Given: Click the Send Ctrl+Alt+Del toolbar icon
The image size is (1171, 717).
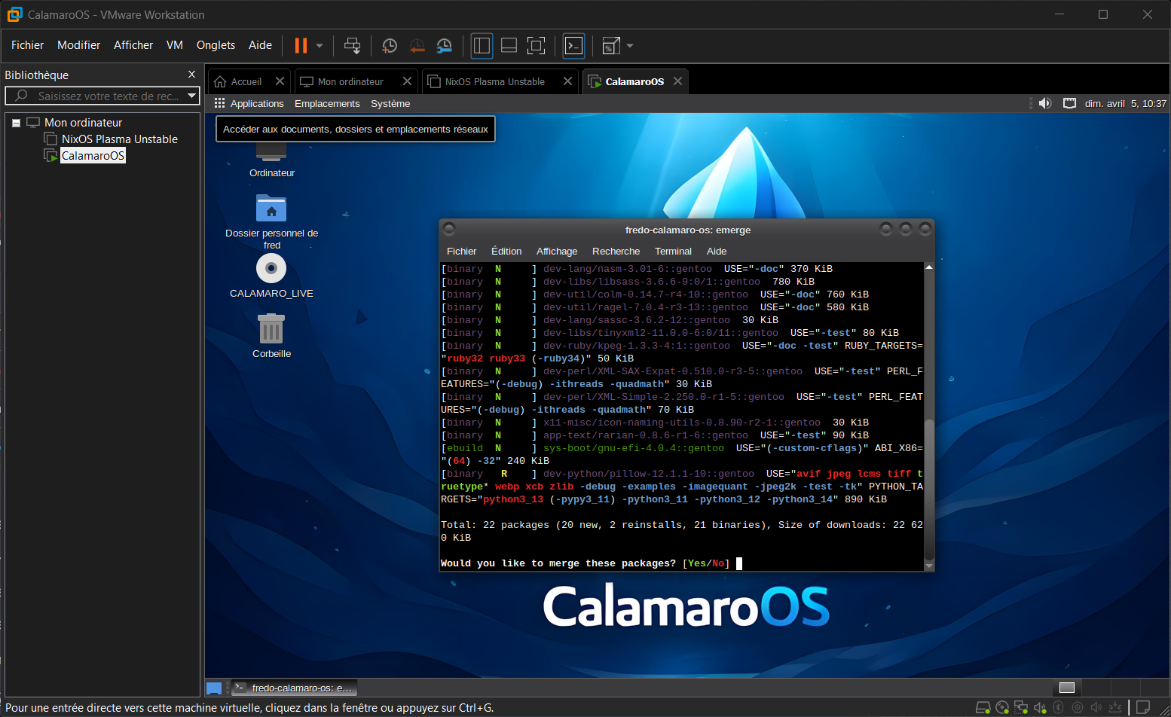Looking at the screenshot, I should coord(352,46).
